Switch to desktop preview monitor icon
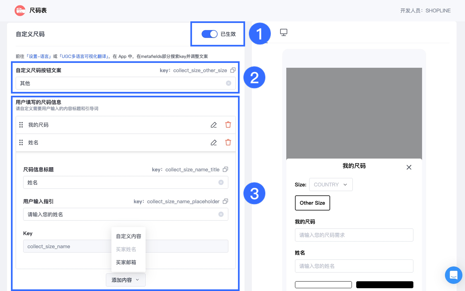Viewport: 465px width, 291px height. click(x=284, y=33)
